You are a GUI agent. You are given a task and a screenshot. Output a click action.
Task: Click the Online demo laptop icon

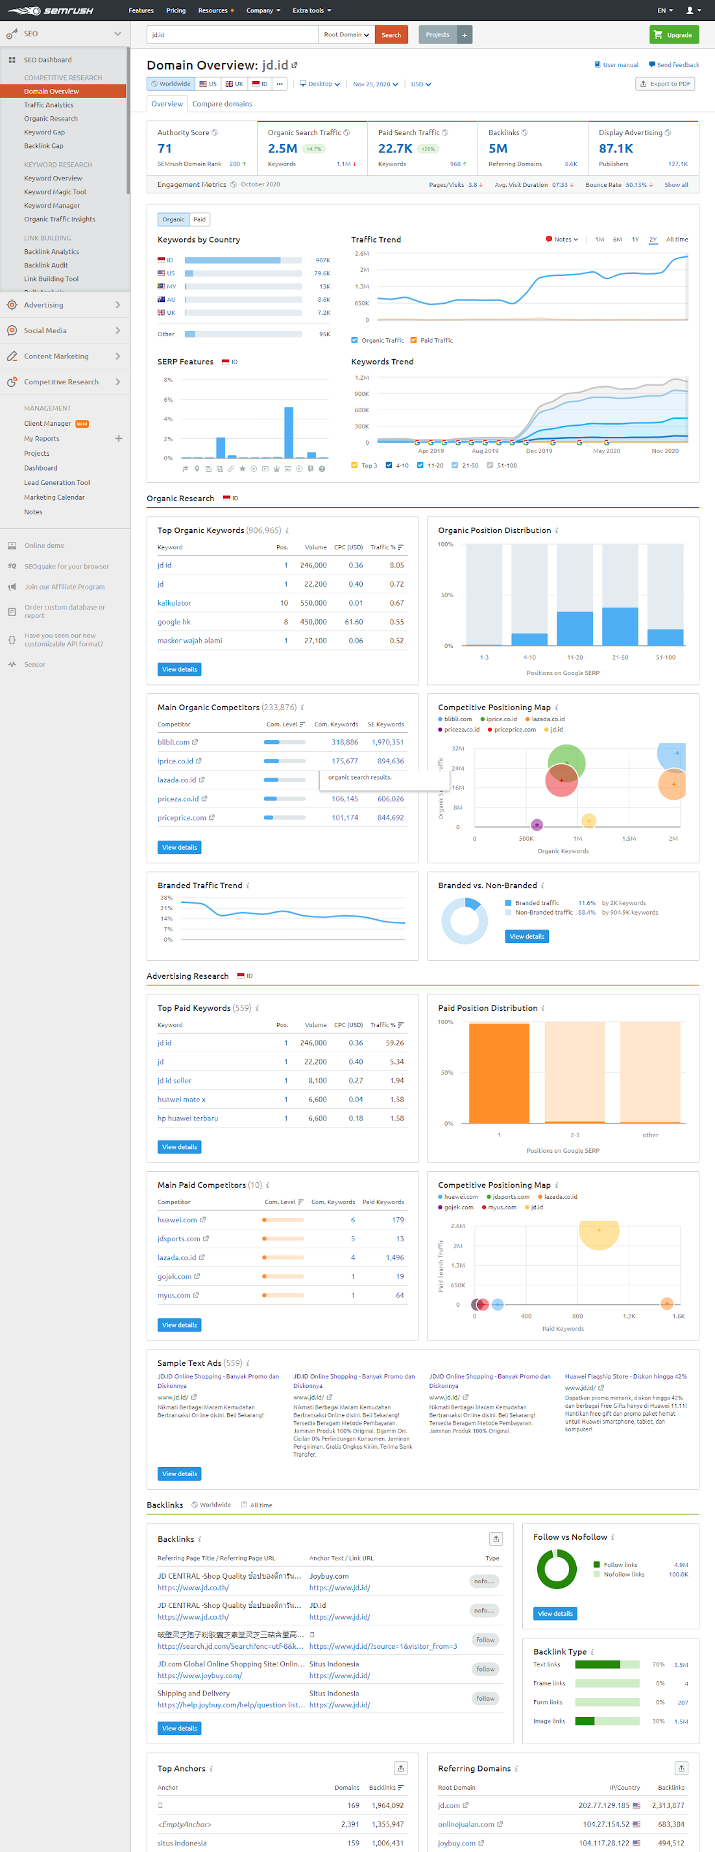pos(12,546)
